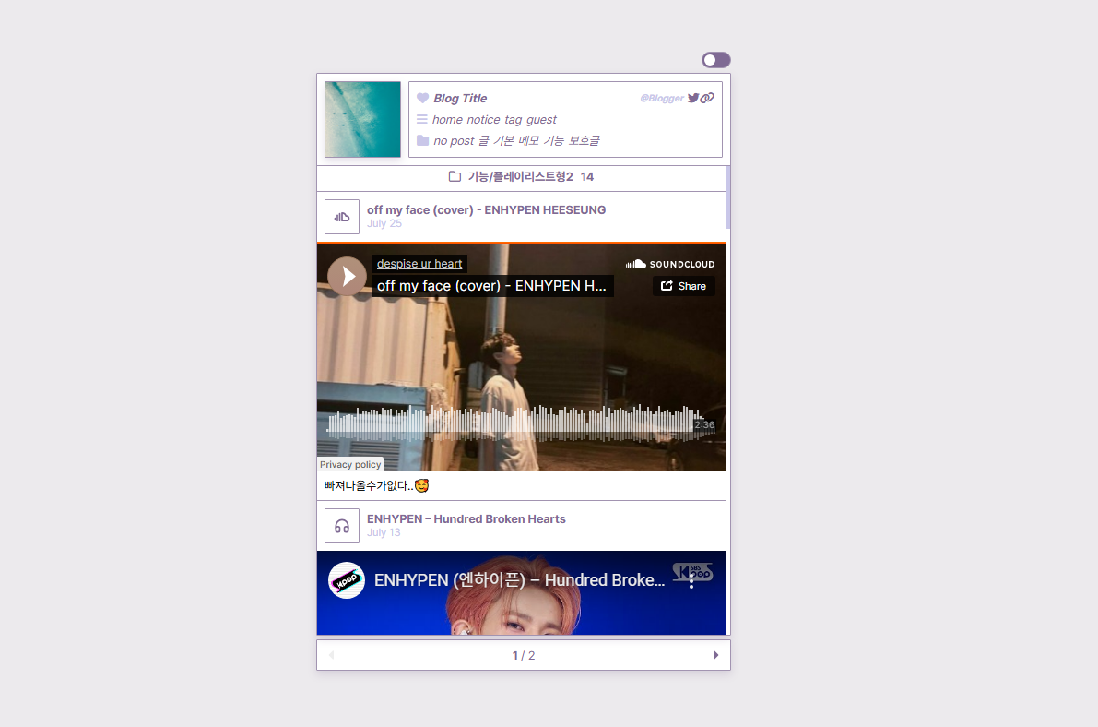Open the @Blogger profile link

click(x=662, y=98)
